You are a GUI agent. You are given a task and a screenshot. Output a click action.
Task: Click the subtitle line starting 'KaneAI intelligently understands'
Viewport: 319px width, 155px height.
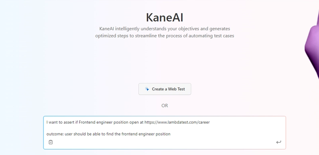click(x=165, y=29)
